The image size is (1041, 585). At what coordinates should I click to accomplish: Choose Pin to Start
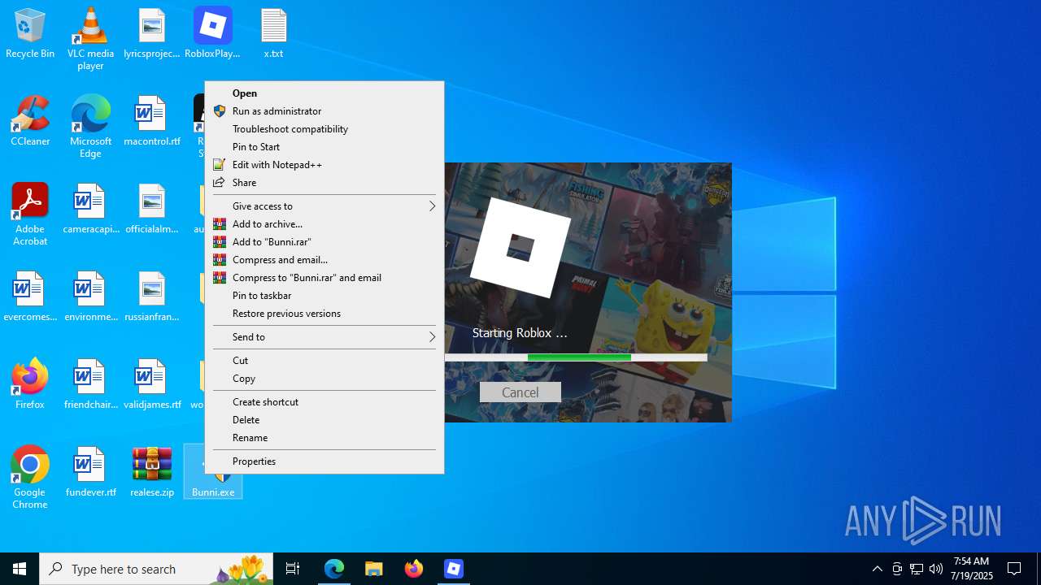click(x=324, y=147)
